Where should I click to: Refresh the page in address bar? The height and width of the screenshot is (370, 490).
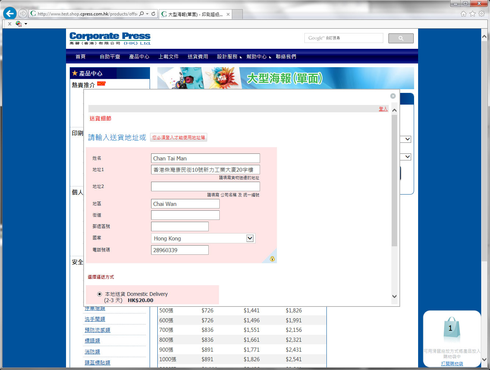point(153,14)
